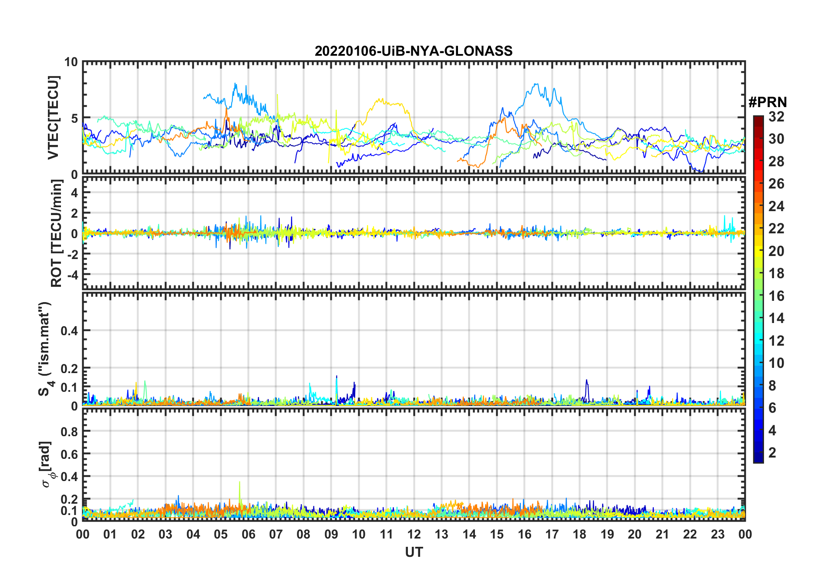828x579 pixels.
Task: Click colorbar tick label 28
Action: click(x=776, y=162)
